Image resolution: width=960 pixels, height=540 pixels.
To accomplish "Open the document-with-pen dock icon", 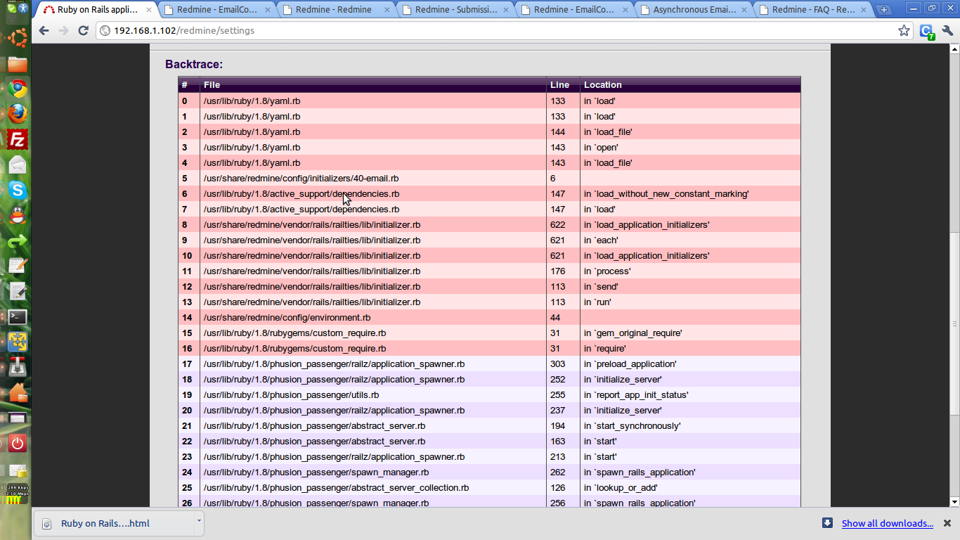I will [x=18, y=291].
